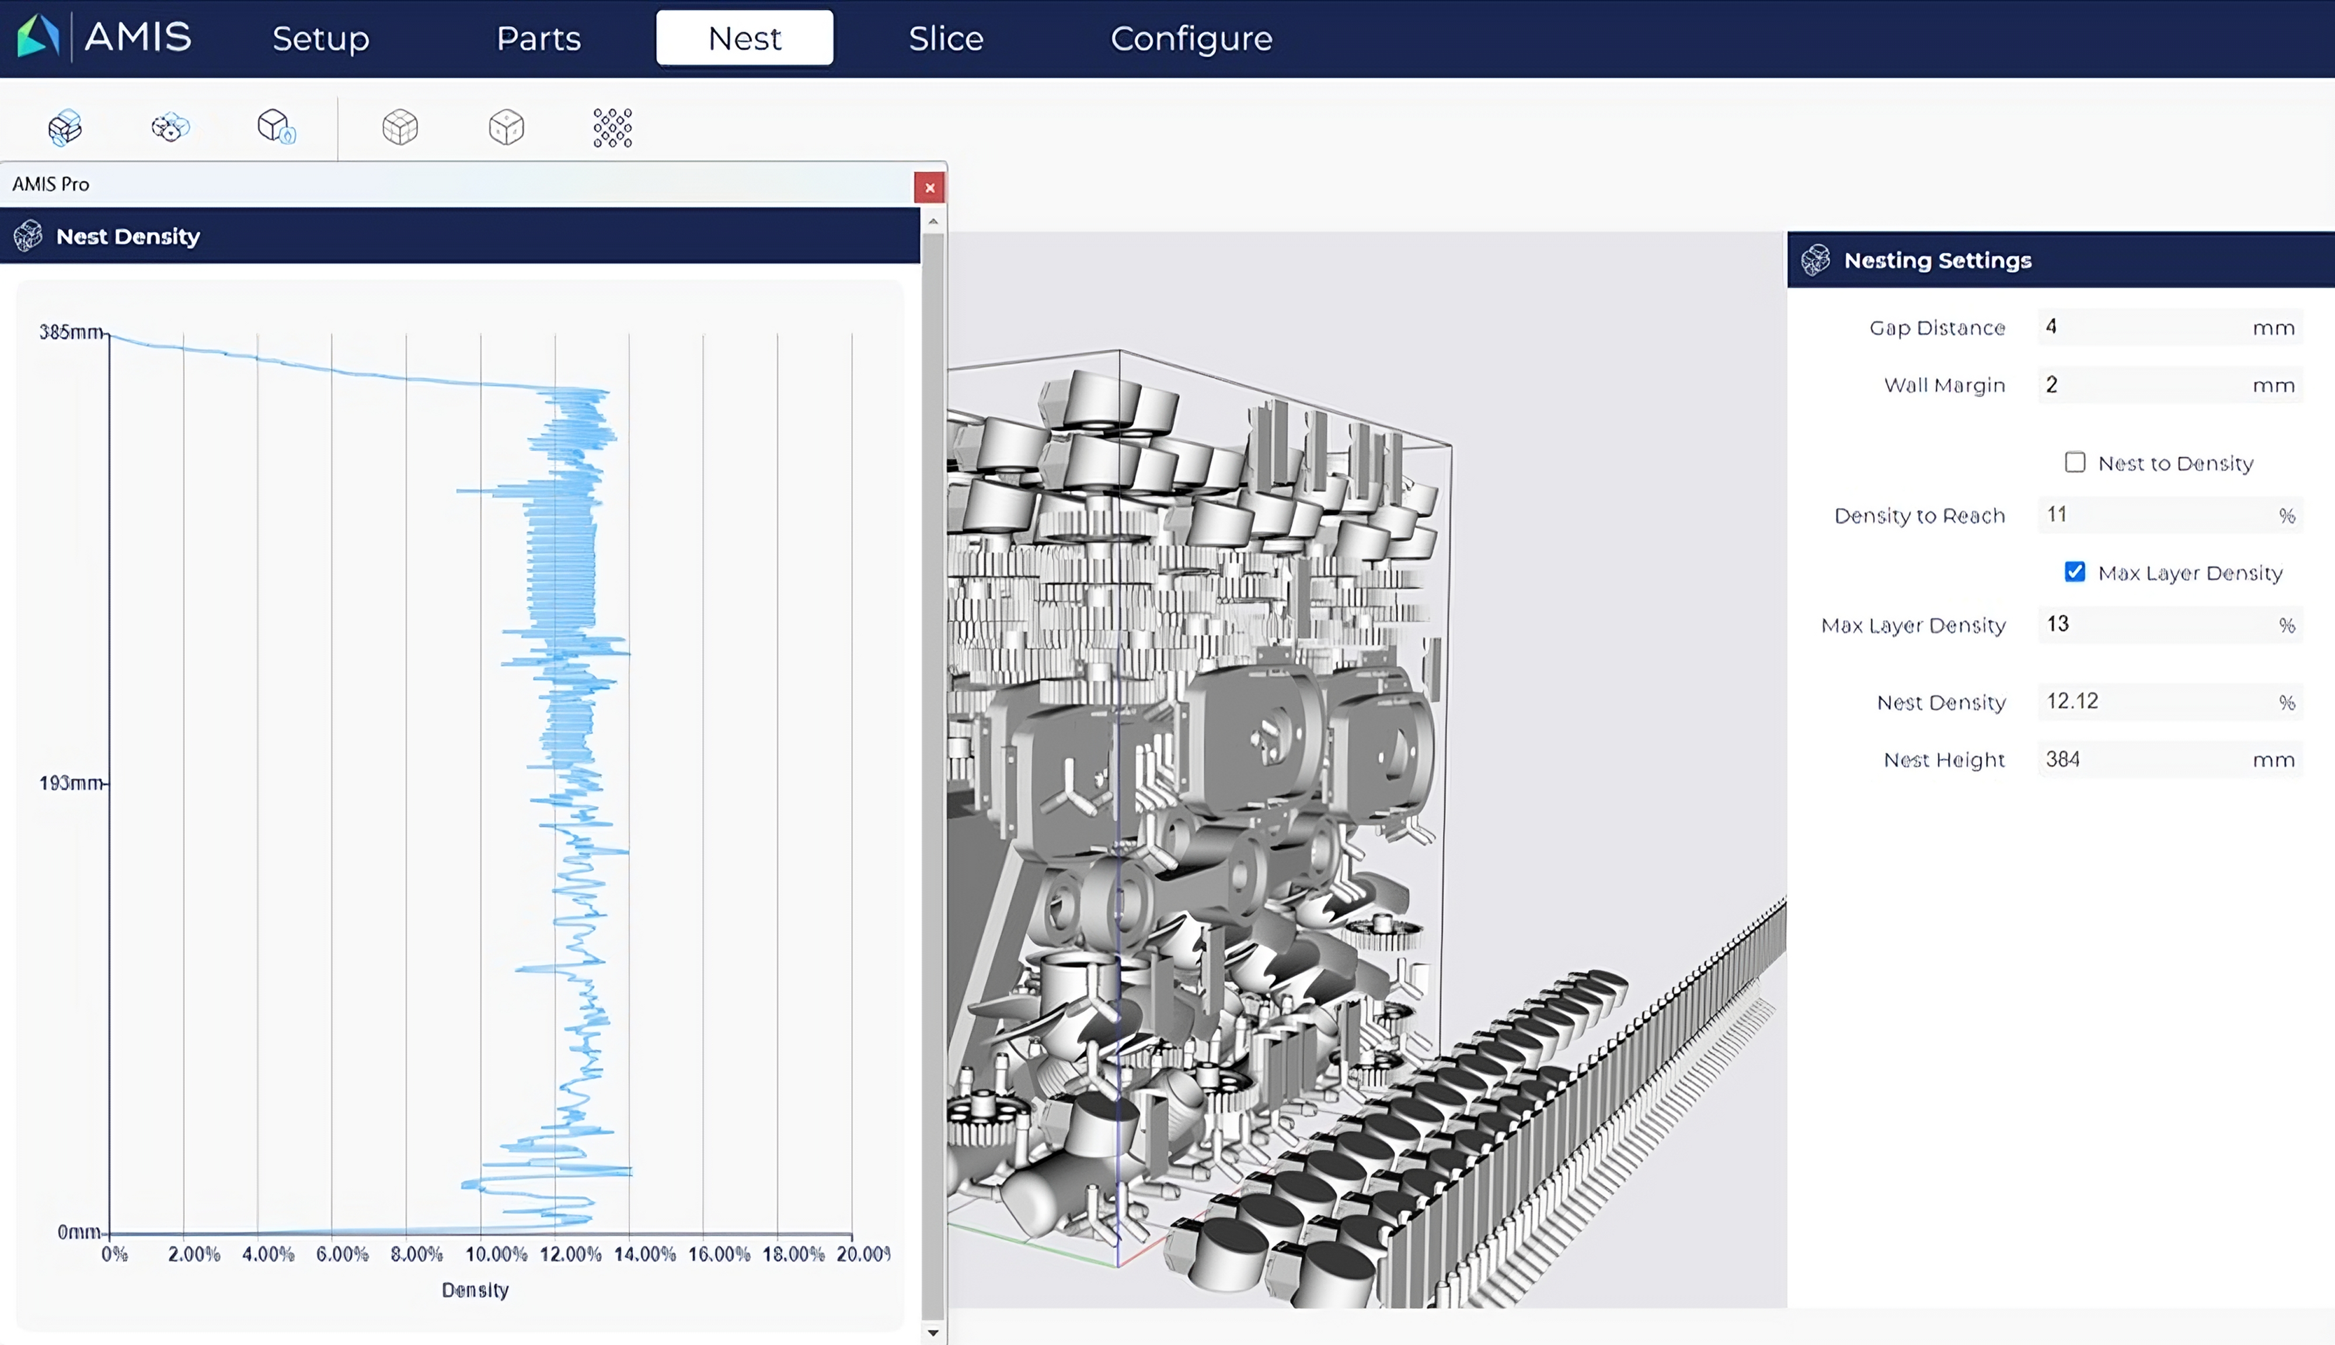Click the clustered spheres nesting icon
2335x1345 pixels.
(170, 127)
